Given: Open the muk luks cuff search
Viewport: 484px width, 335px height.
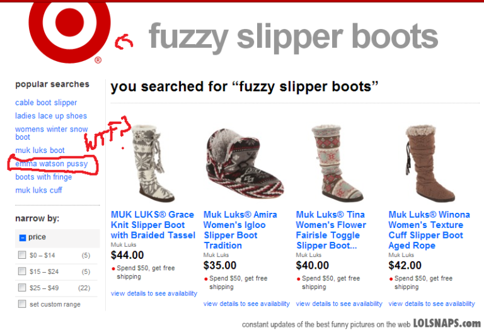Looking at the screenshot, I should tap(38, 190).
